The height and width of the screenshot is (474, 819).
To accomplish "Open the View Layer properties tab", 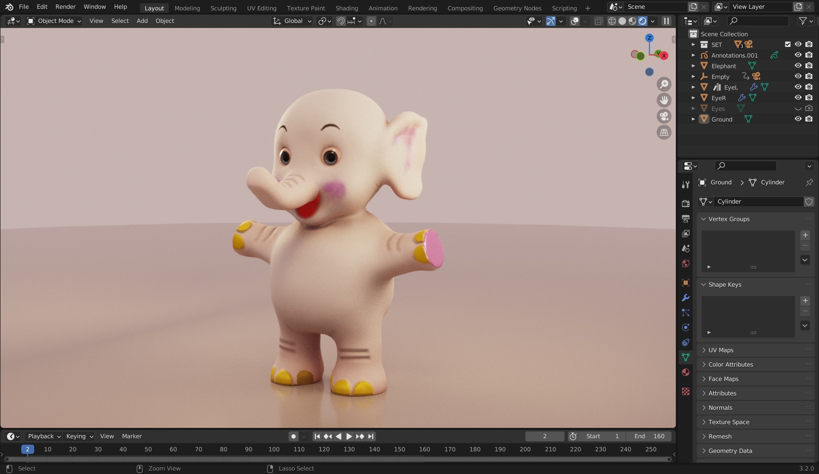I will click(x=685, y=234).
